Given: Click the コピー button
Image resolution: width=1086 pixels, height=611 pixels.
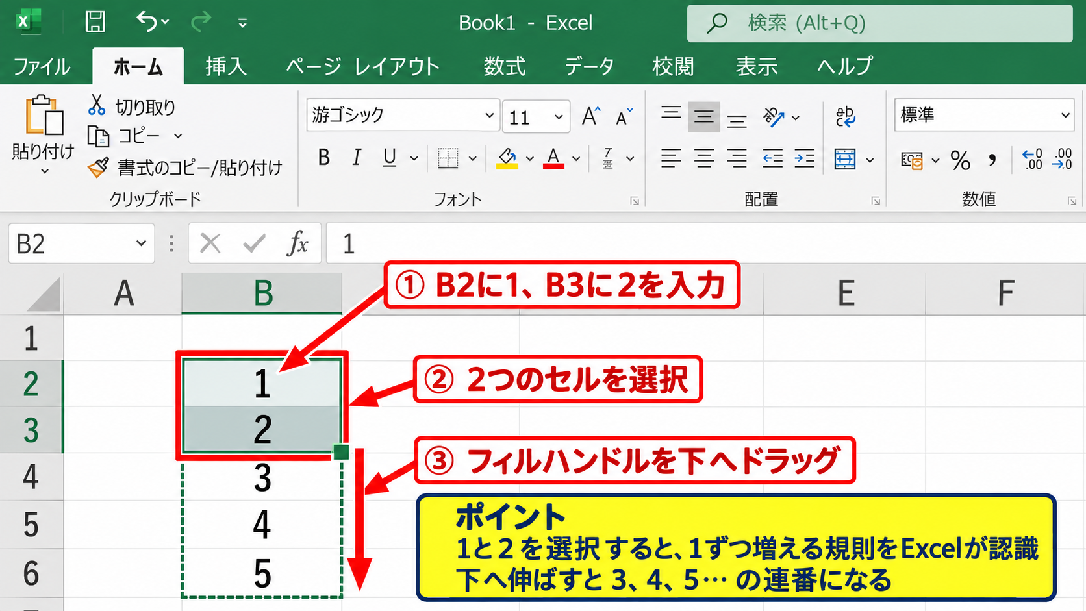Looking at the screenshot, I should coord(125,136).
